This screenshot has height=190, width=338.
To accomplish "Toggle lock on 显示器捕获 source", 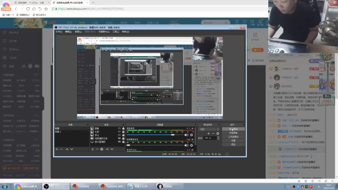I will coord(123,142).
